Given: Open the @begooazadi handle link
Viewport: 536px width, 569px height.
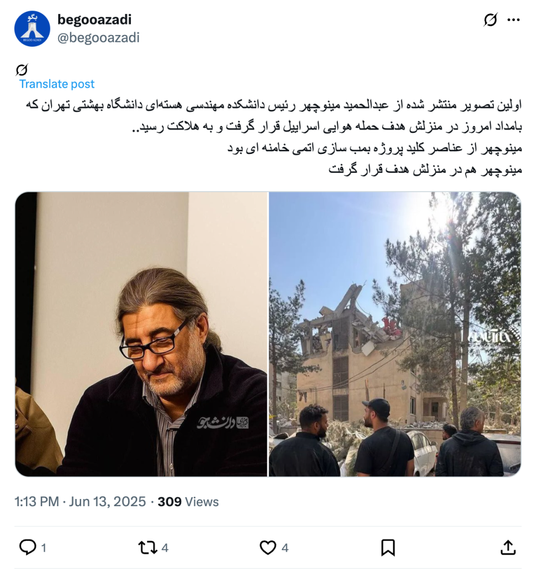Looking at the screenshot, I should (98, 38).
